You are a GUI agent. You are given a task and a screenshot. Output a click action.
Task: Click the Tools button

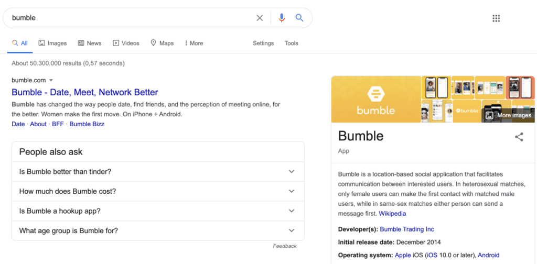[x=291, y=43]
